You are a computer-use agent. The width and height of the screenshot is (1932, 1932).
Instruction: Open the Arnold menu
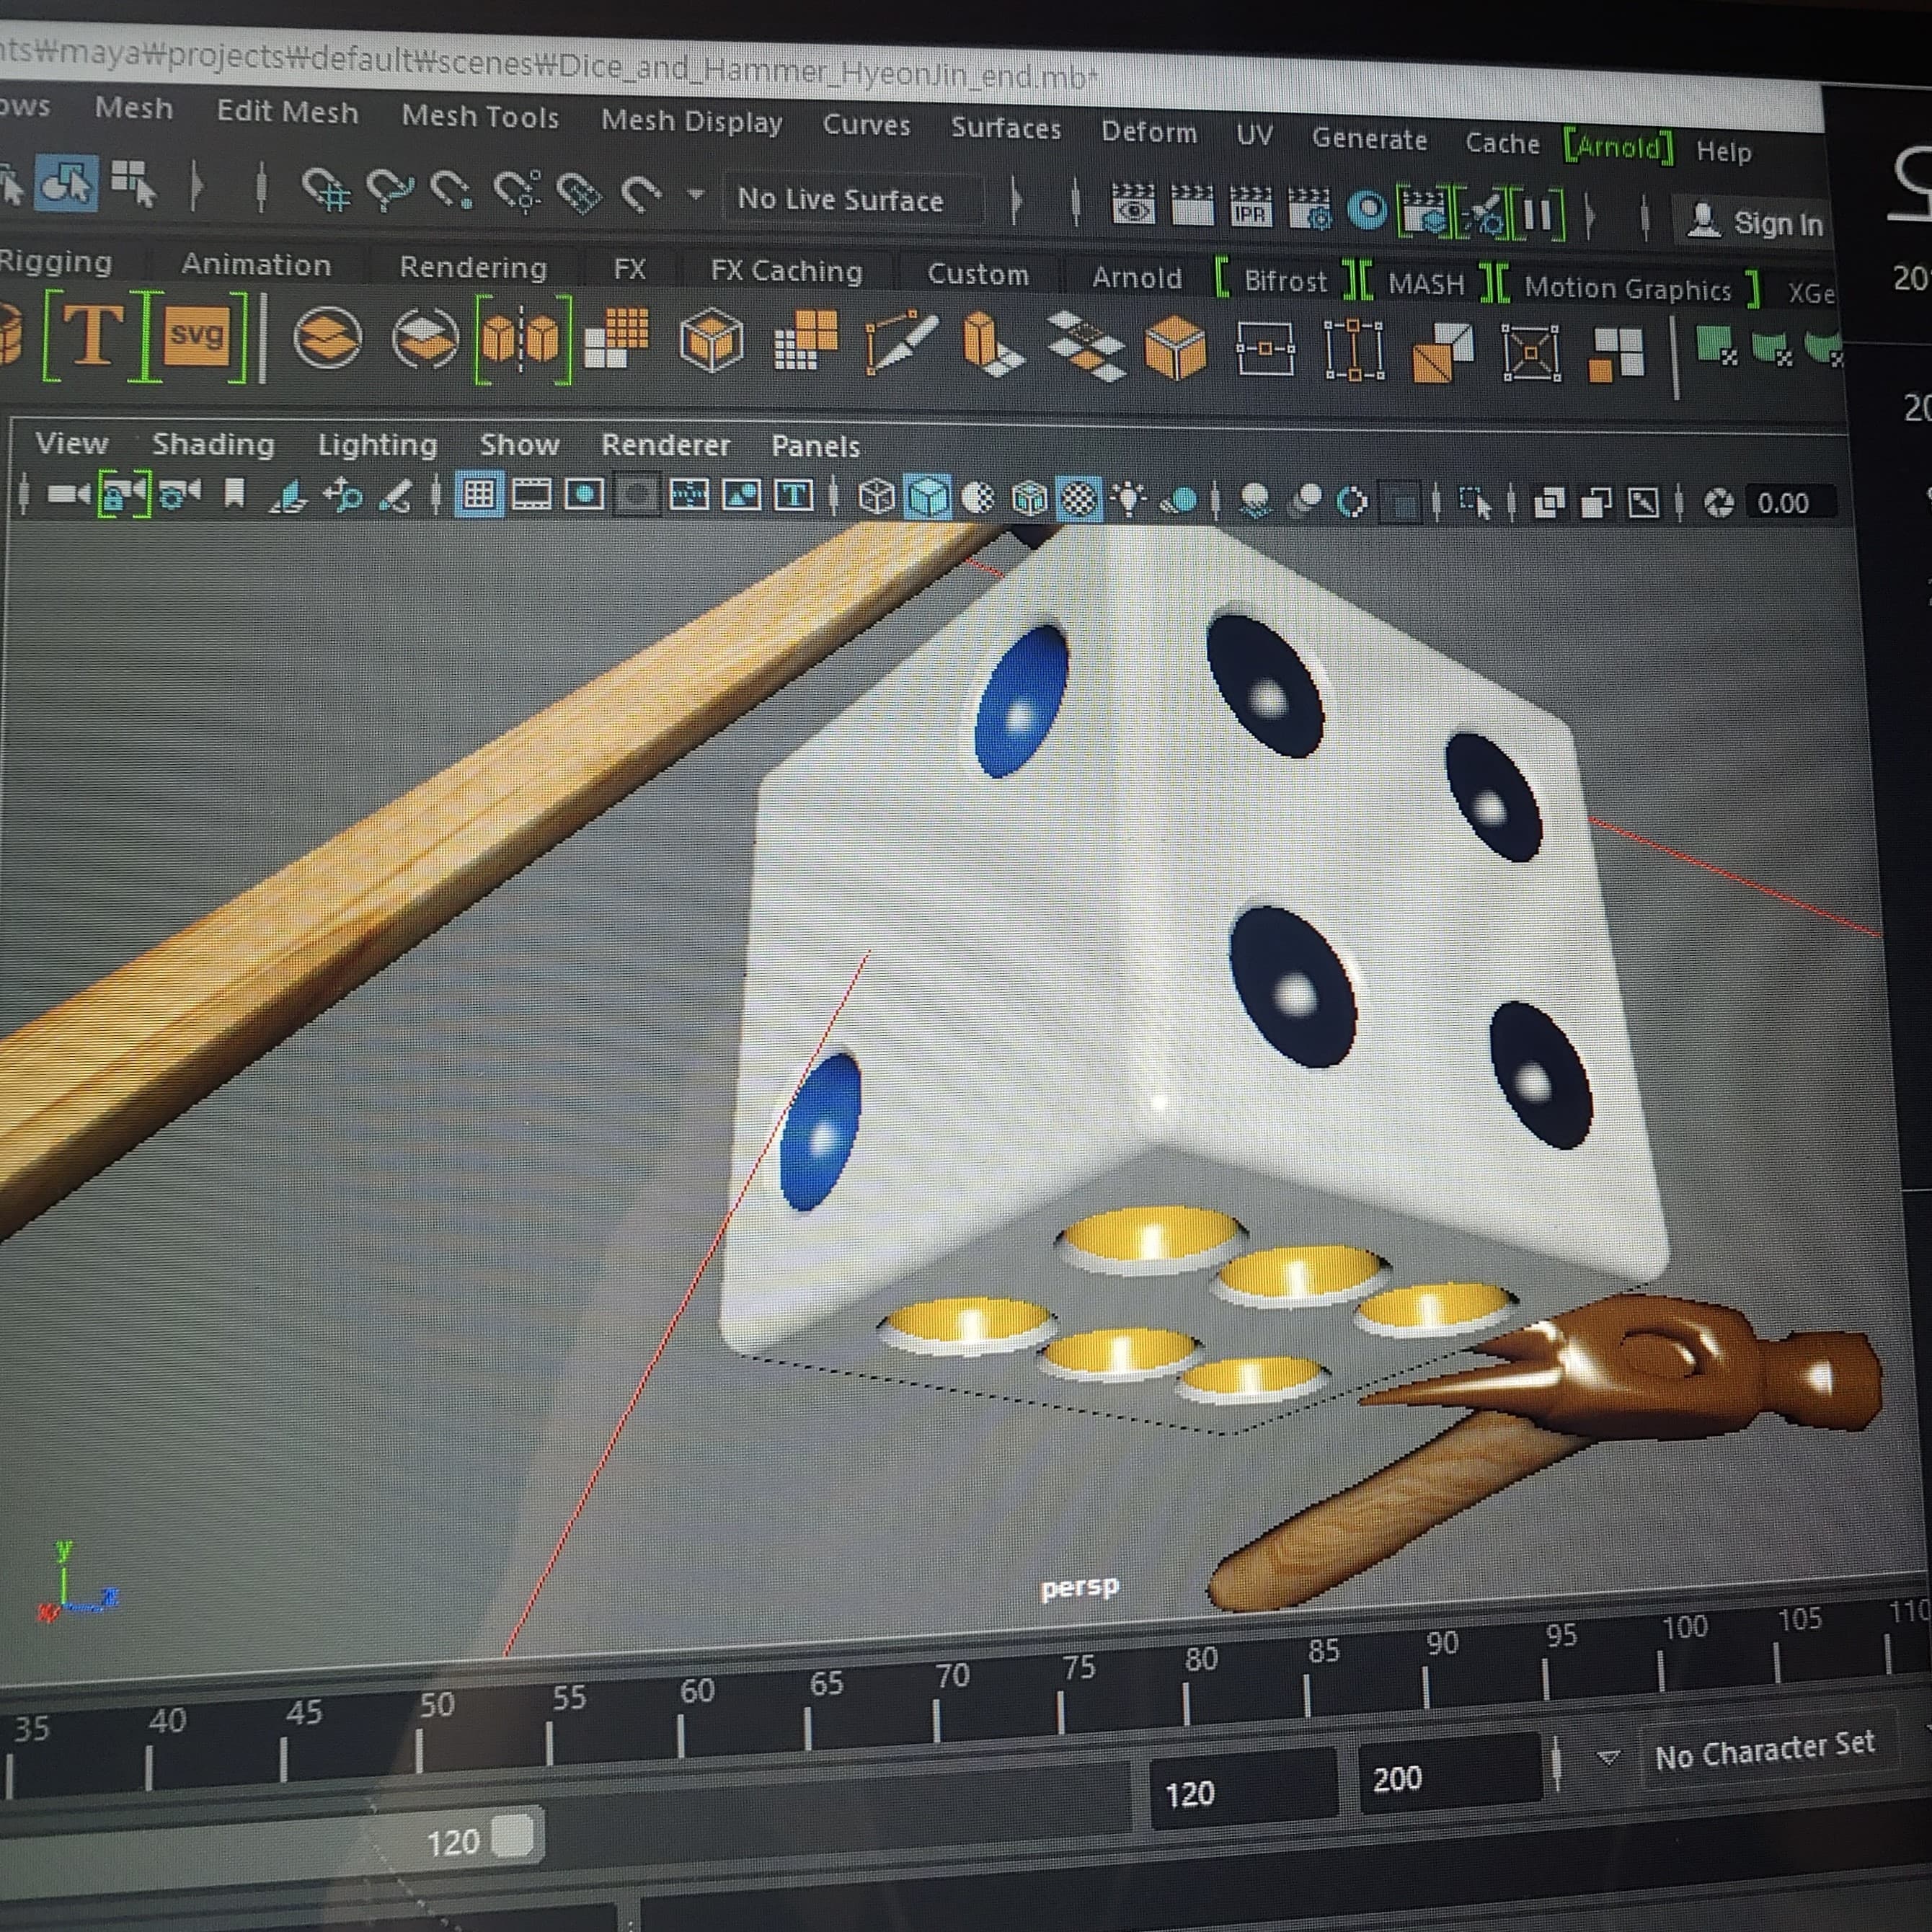[x=1618, y=147]
